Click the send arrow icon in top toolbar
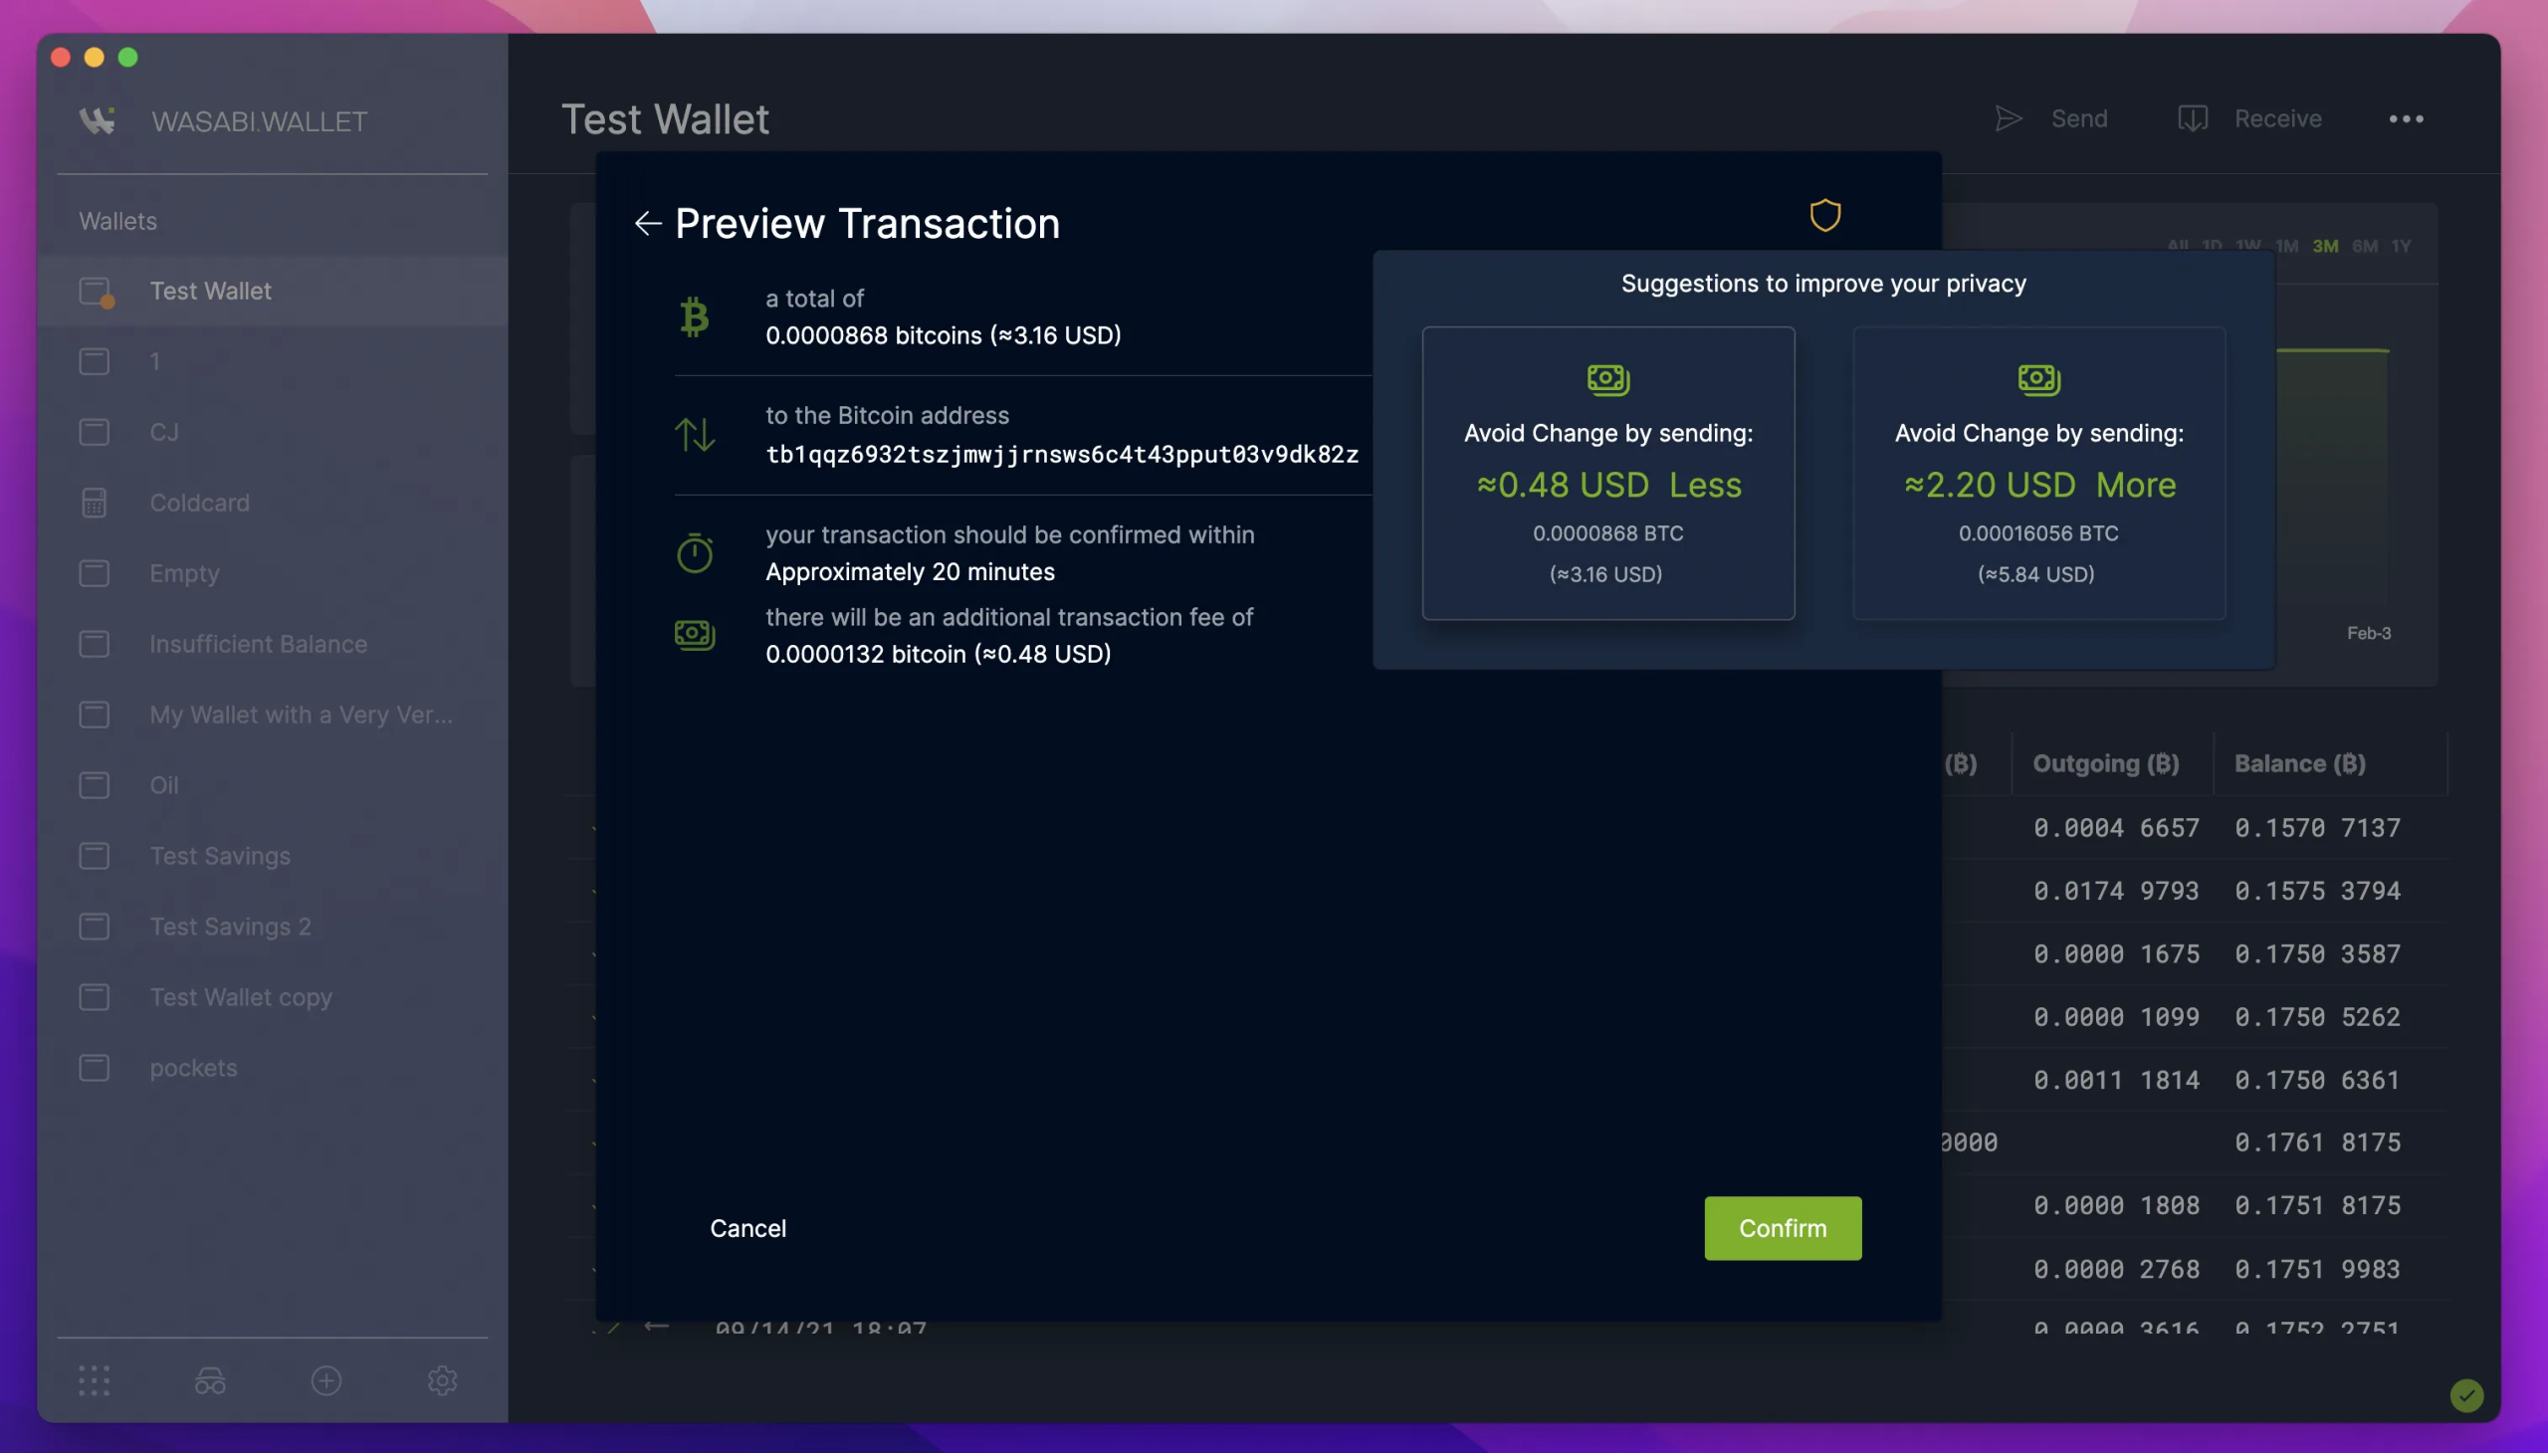Viewport: 2548px width, 1453px height. click(x=2009, y=119)
